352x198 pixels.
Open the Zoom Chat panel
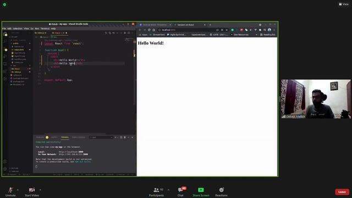(x=180, y=192)
